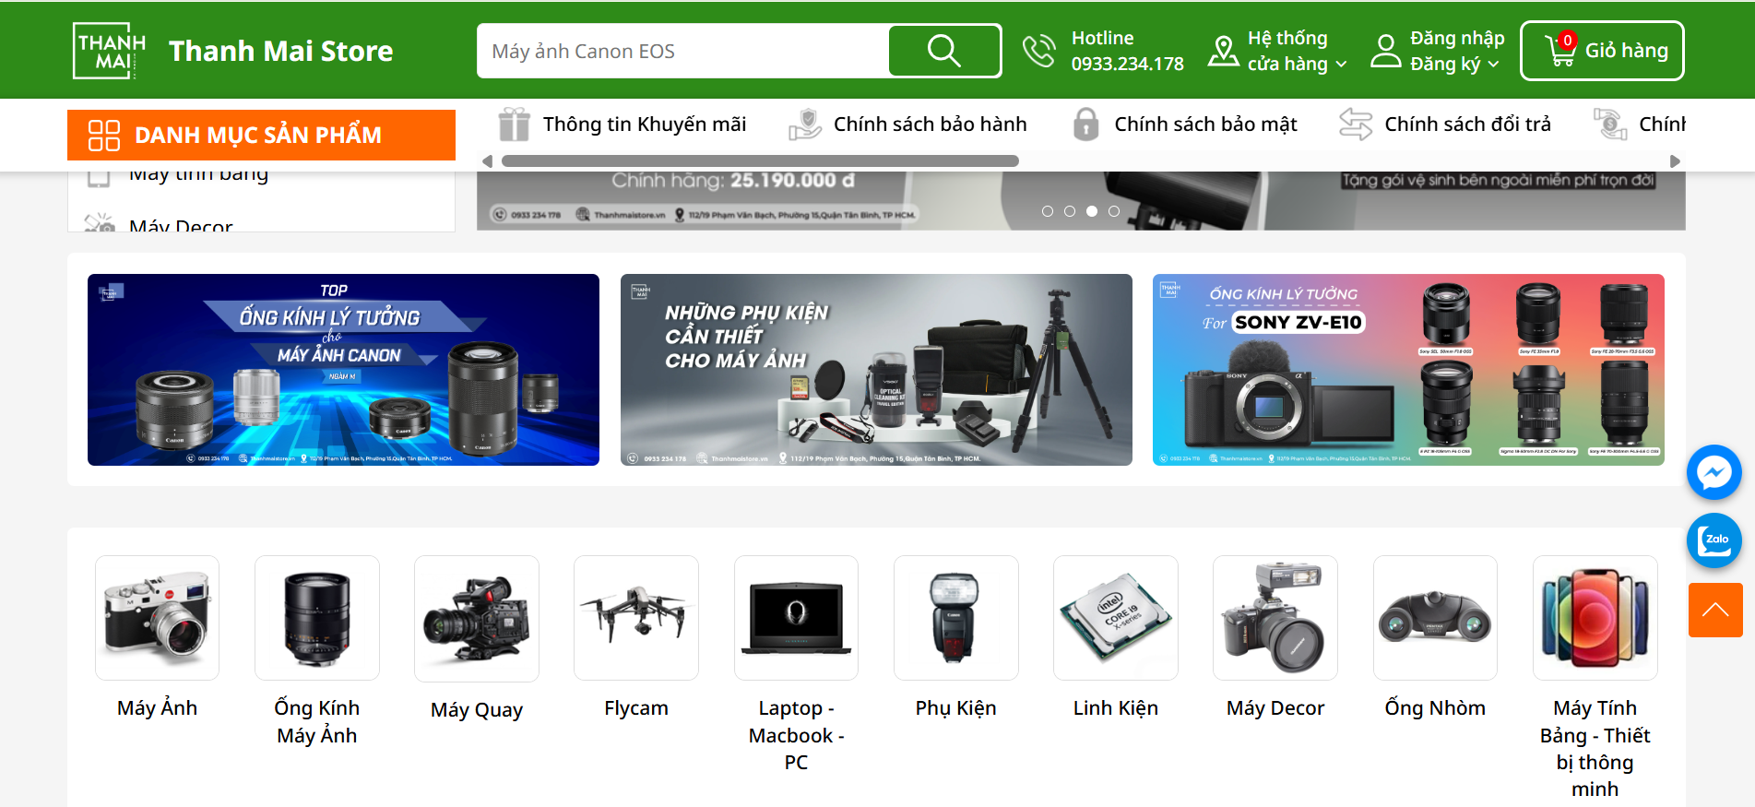Viewport: 1755px width, 807px height.
Task: Open Facebook Messenger chat bubble
Action: point(1714,473)
